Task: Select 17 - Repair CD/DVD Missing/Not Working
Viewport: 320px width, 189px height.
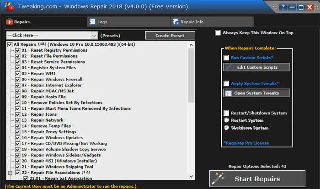Action: [x=64, y=143]
